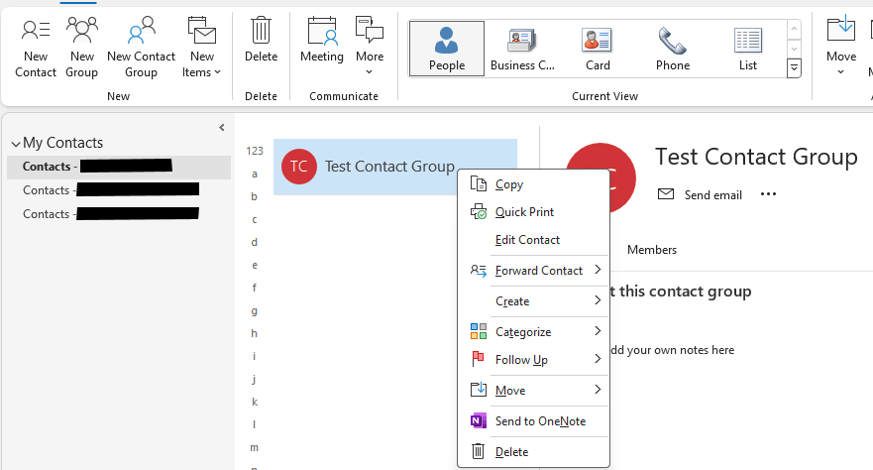Start a Meeting with the contact
Viewport: 873px width, 470px height.
click(x=322, y=40)
